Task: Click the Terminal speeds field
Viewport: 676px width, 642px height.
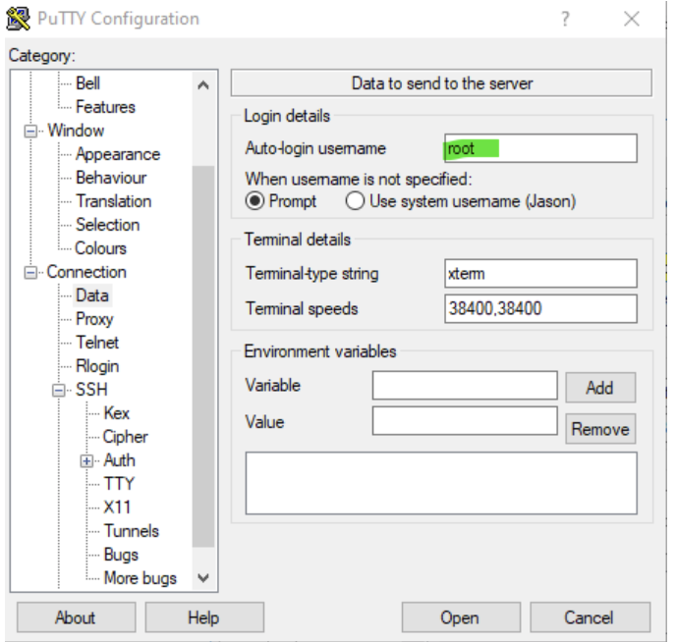Action: coord(540,308)
